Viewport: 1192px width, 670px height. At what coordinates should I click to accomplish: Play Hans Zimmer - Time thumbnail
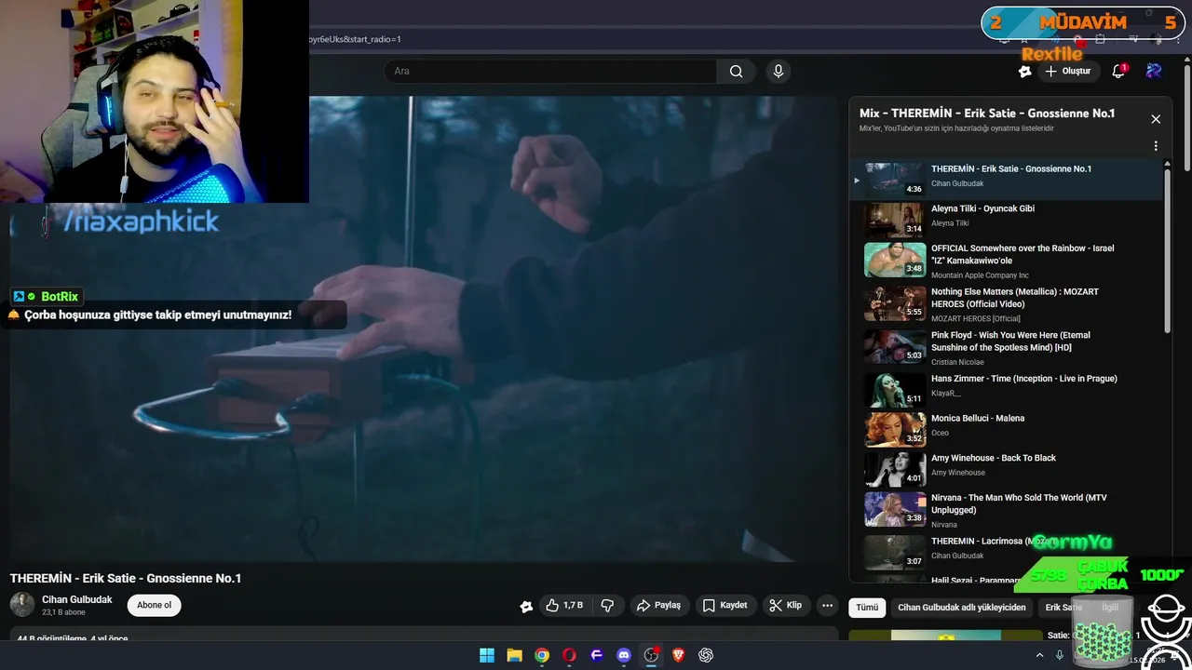pos(895,391)
